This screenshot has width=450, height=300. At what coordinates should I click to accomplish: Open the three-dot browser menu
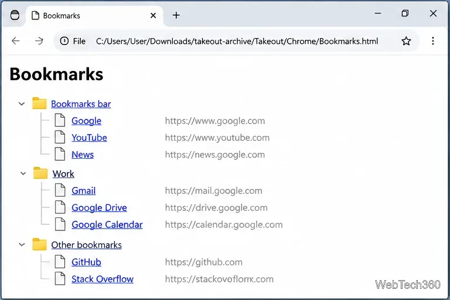click(x=433, y=41)
